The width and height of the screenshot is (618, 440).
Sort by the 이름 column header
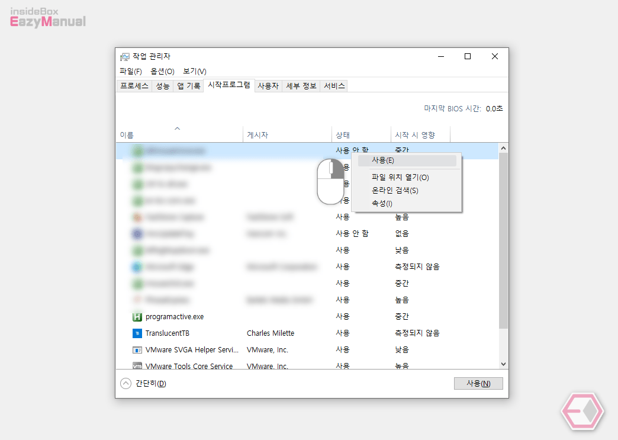click(x=180, y=135)
